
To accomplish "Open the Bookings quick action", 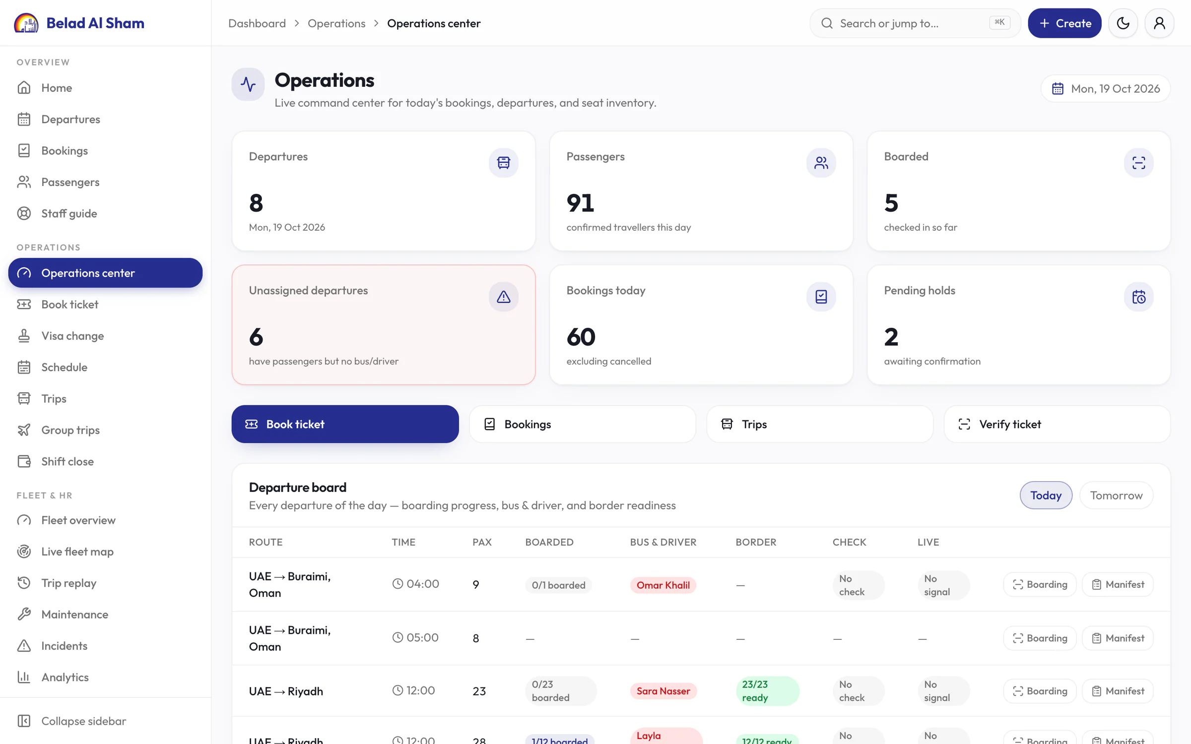I will (583, 424).
